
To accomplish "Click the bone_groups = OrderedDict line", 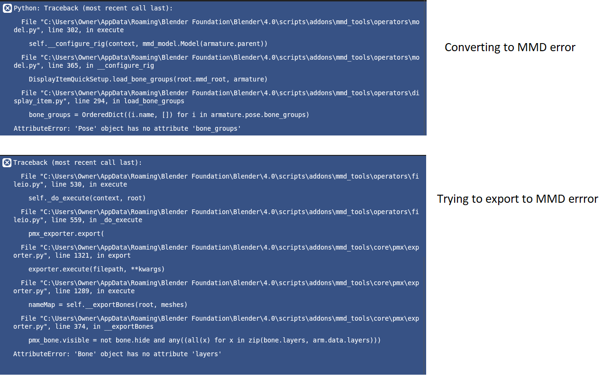I will pyautogui.click(x=169, y=115).
